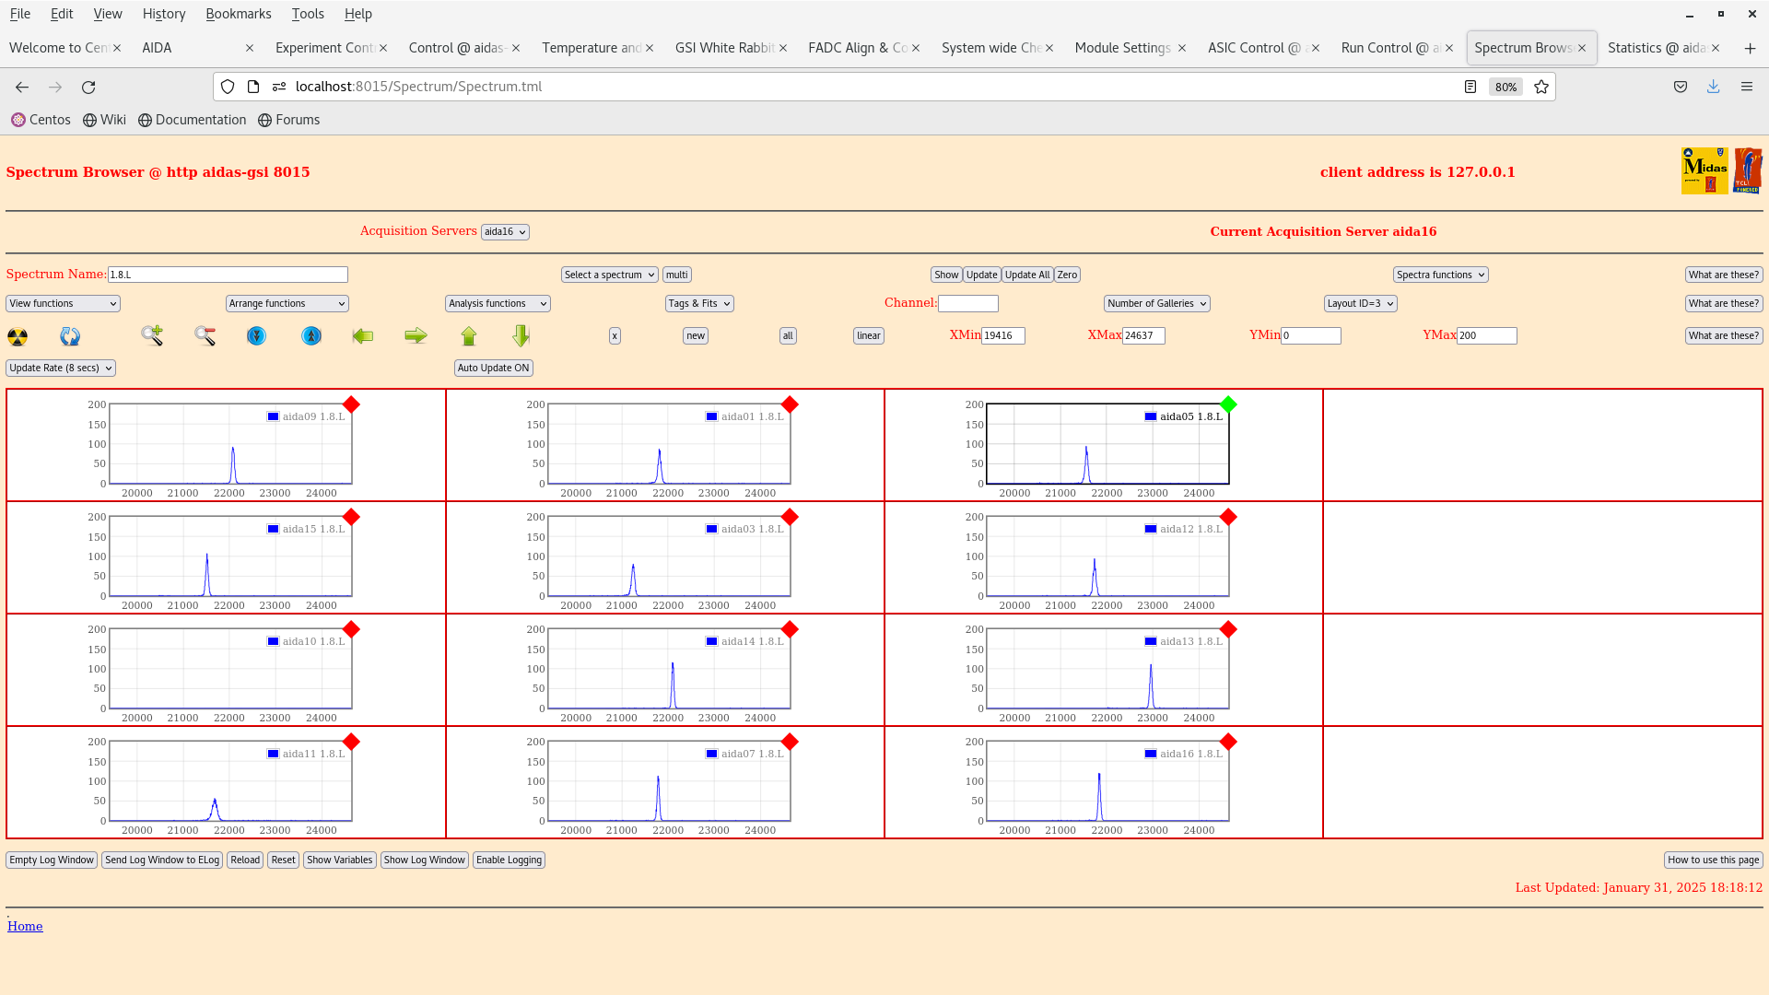The width and height of the screenshot is (1769, 995).
Task: Click the radiation hazard icon
Action: (x=18, y=336)
